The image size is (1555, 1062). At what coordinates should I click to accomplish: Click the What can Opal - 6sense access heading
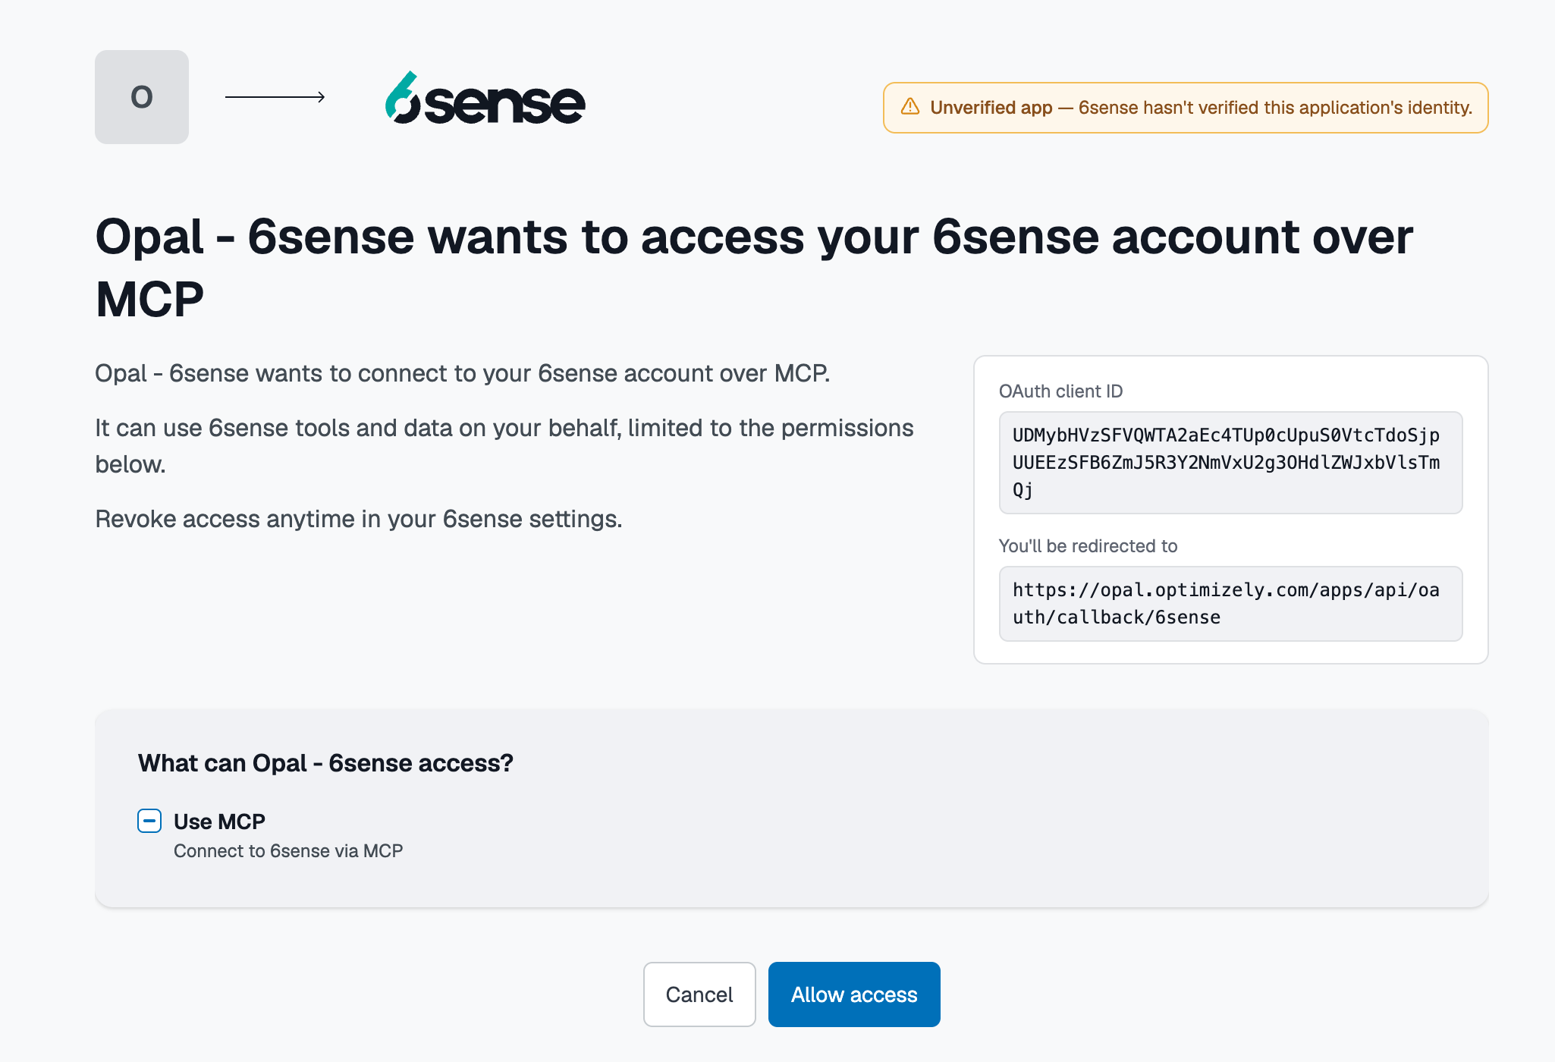(325, 763)
